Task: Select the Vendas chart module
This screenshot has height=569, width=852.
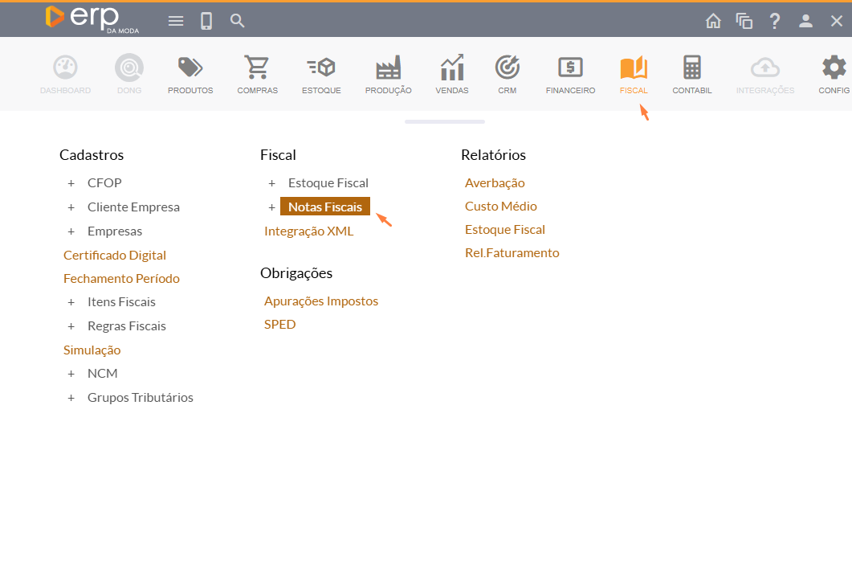Action: point(451,68)
